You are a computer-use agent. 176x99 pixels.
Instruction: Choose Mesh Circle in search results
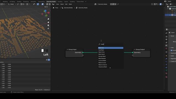[111, 52]
